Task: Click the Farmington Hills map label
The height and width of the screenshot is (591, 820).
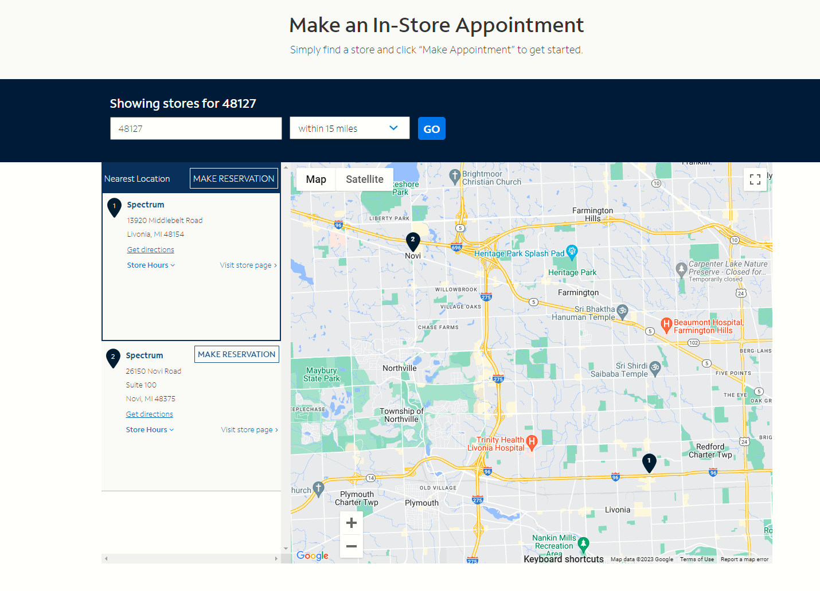Action: point(592,214)
